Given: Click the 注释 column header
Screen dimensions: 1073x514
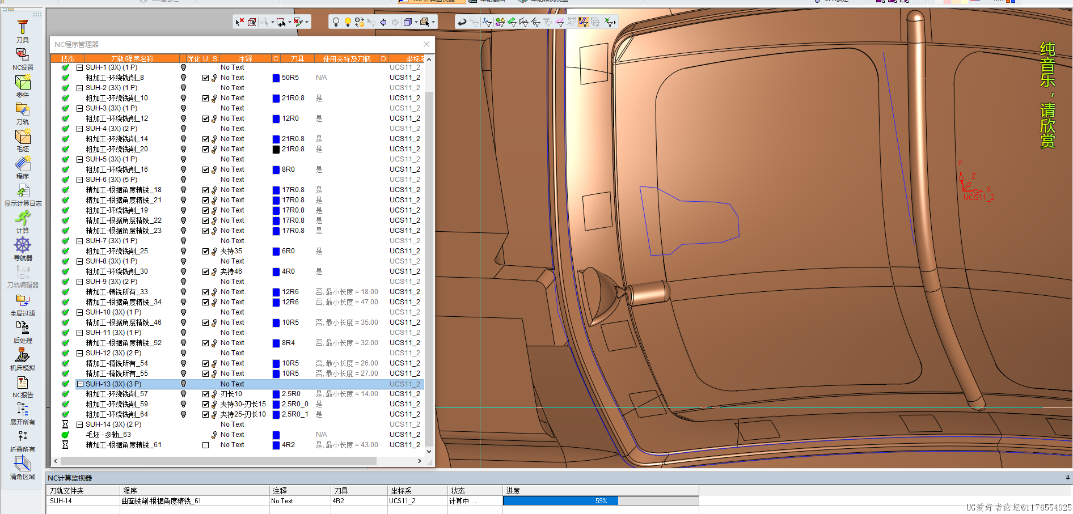Looking at the screenshot, I should [245, 58].
